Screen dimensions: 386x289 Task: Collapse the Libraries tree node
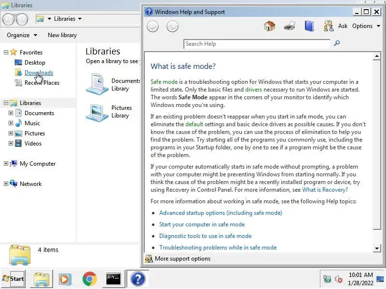coord(6,103)
